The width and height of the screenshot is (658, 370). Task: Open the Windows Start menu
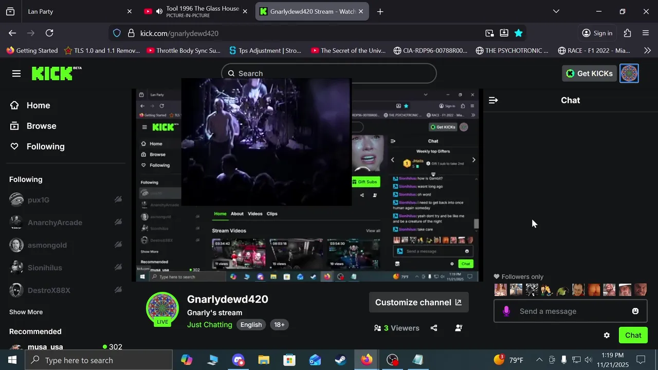[12, 360]
